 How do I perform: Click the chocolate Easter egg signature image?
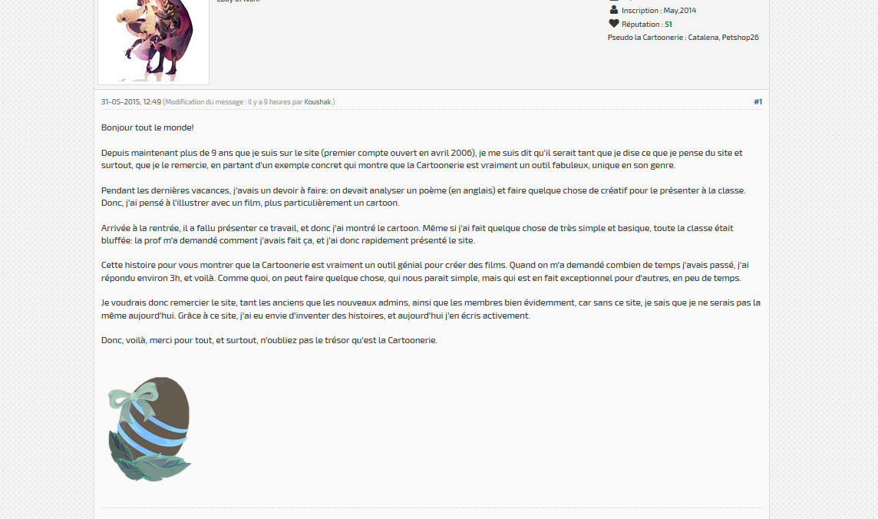[150, 429]
